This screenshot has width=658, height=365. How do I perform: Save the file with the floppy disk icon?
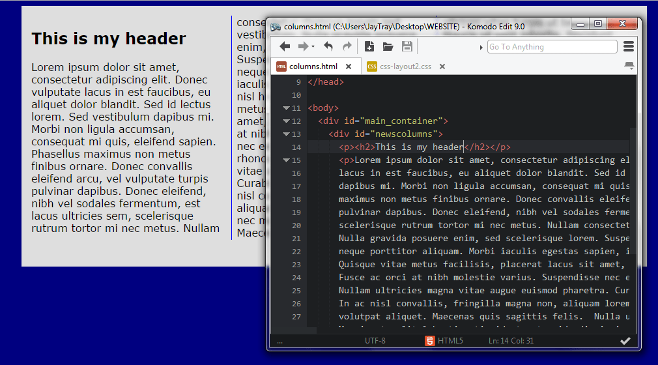407,47
